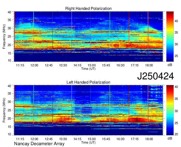The width and height of the screenshot is (181, 147).
Task: Click the 12:45 tick under Right Handed plot
Action: tap(49, 65)
